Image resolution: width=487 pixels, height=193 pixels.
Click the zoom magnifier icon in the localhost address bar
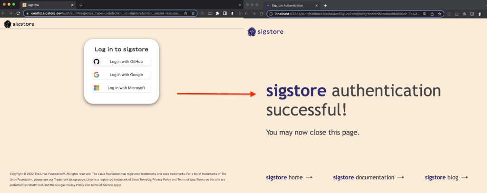(x=424, y=14)
